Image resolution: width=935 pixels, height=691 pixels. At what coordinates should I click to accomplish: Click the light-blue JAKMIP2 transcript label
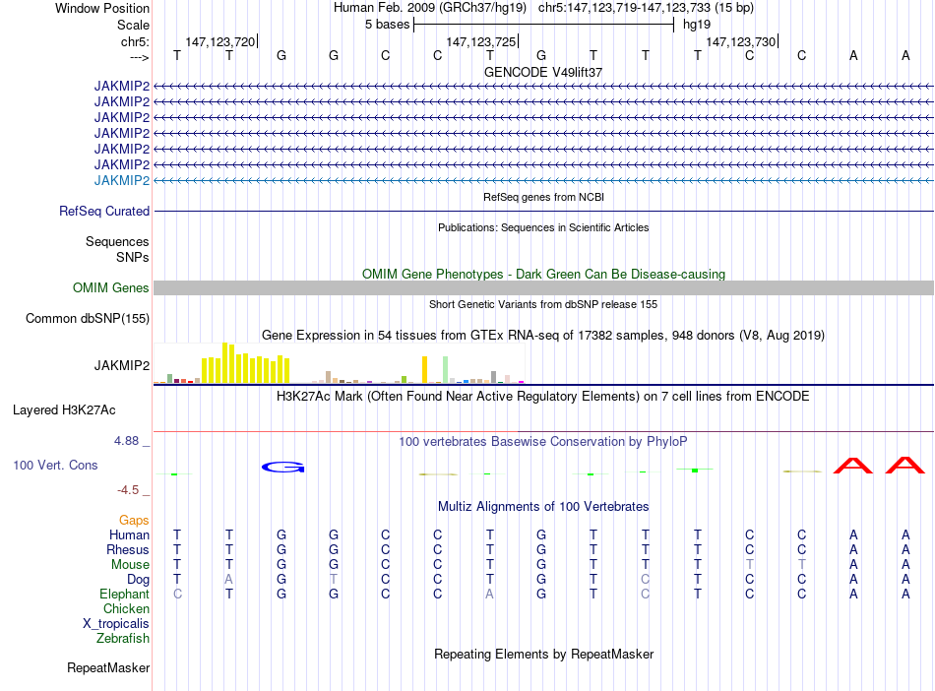(122, 181)
